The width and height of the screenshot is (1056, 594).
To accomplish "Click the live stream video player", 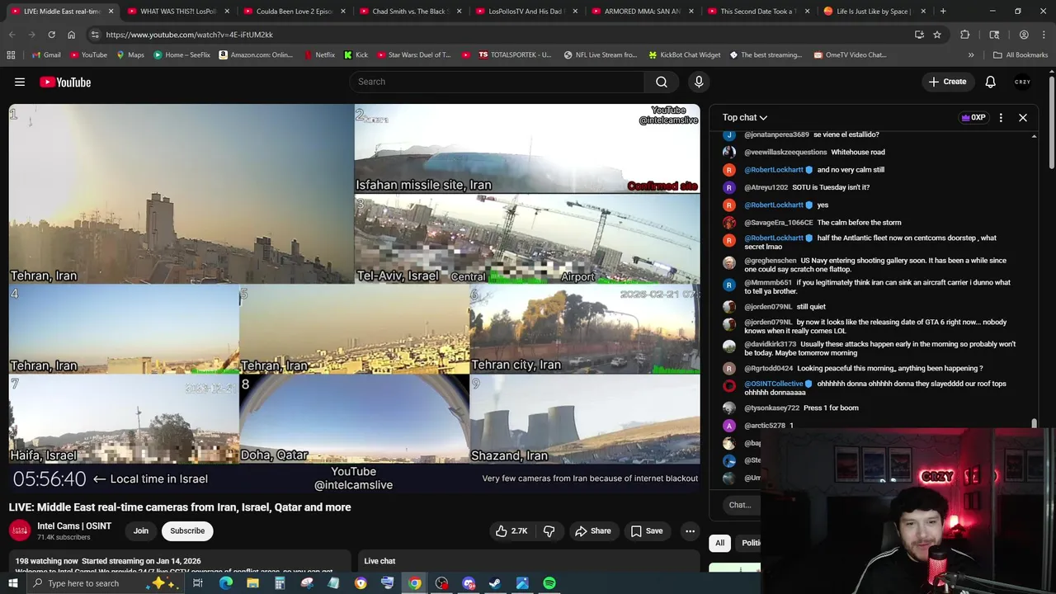I will [x=354, y=297].
